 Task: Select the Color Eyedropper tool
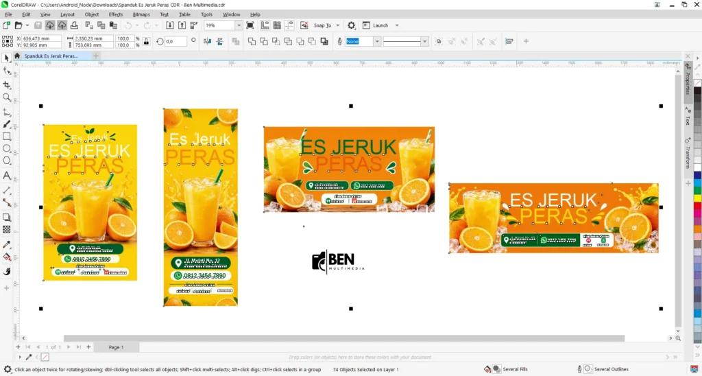7,245
